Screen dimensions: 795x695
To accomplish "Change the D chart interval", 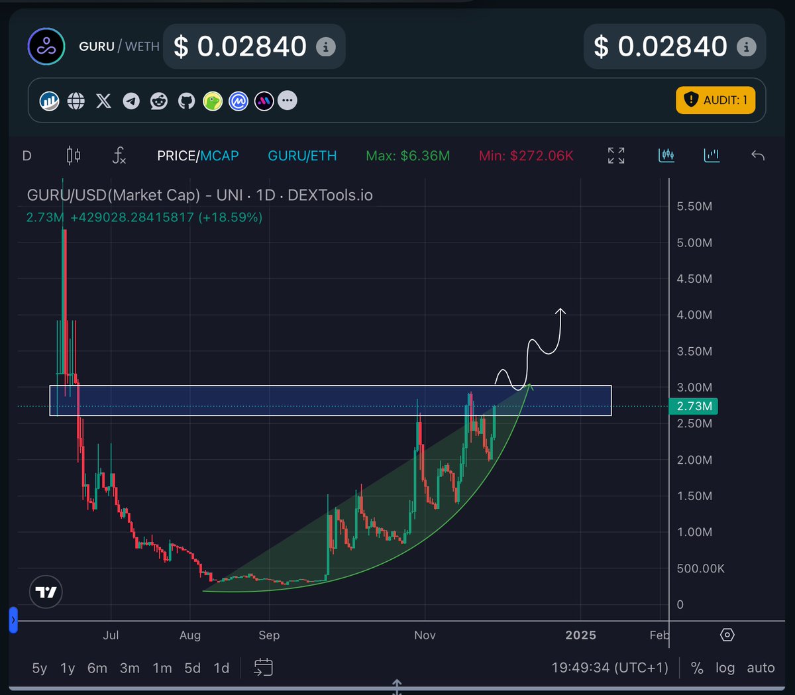I will (27, 156).
